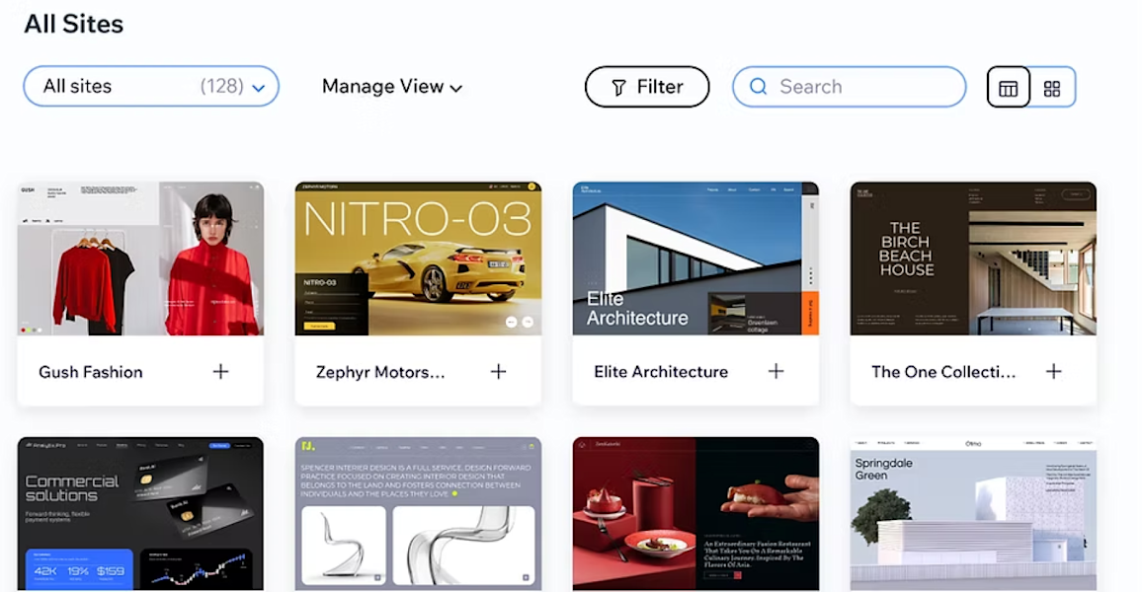Select the Commercial solutions site thumbnail
The width and height of the screenshot is (1142, 592).
pos(140,513)
